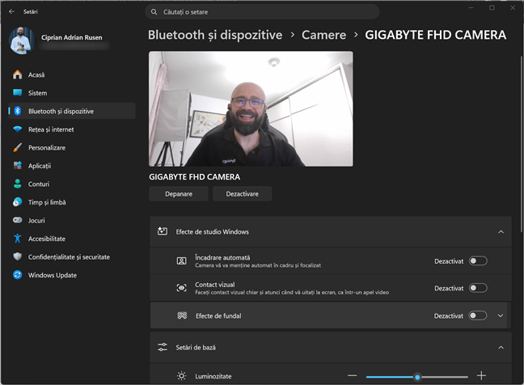The width and height of the screenshot is (524, 385).
Task: Click the Jocuri gamepad icon
Action: [17, 220]
